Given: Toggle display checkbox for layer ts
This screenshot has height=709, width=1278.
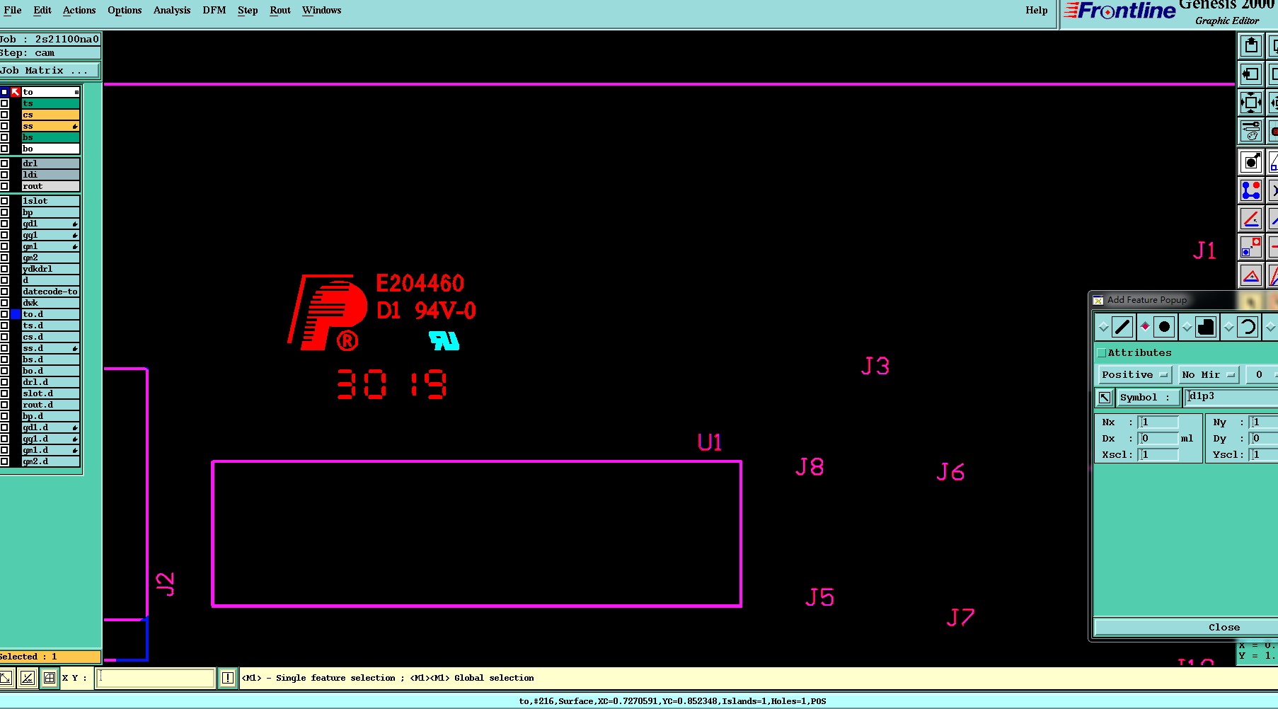Looking at the screenshot, I should (x=5, y=103).
